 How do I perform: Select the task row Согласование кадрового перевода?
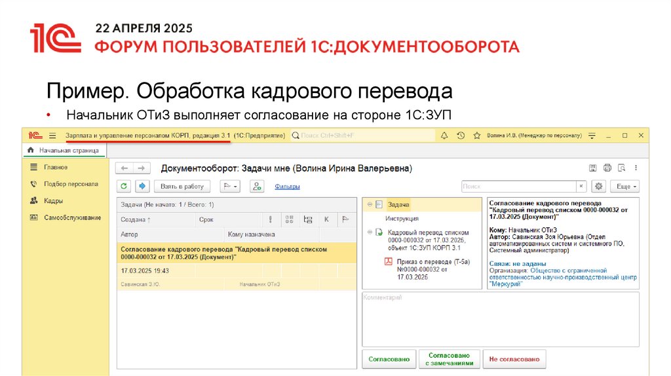click(237, 253)
